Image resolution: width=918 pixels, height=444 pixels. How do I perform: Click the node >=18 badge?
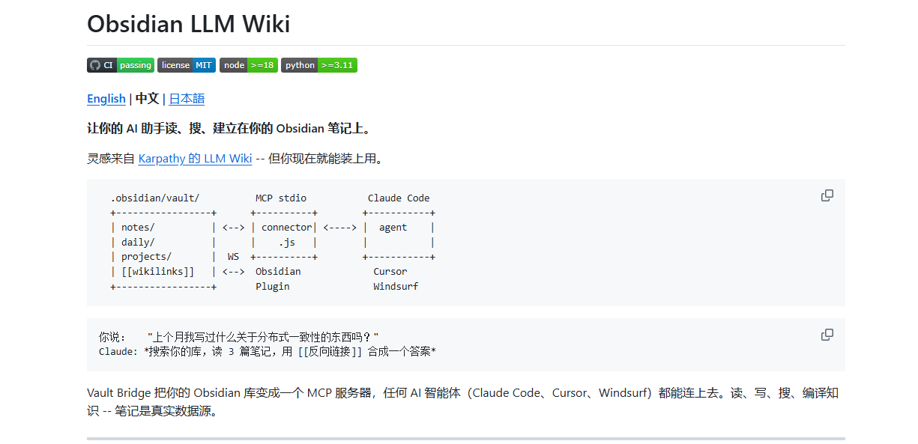[x=248, y=65]
